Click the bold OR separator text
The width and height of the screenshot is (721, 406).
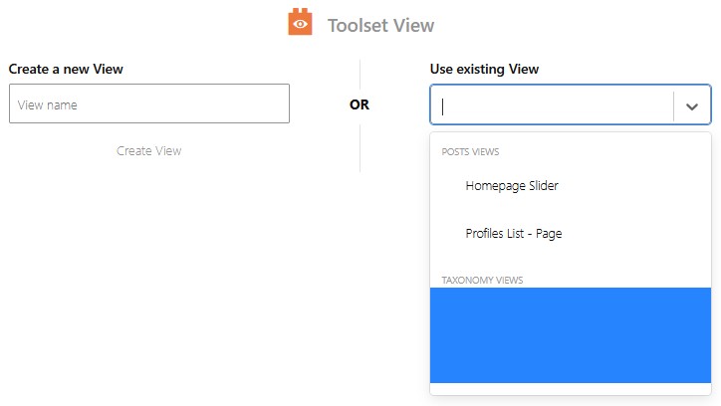click(x=360, y=104)
